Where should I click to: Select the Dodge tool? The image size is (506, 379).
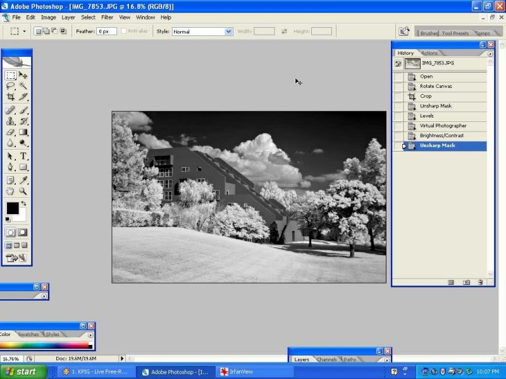point(23,143)
